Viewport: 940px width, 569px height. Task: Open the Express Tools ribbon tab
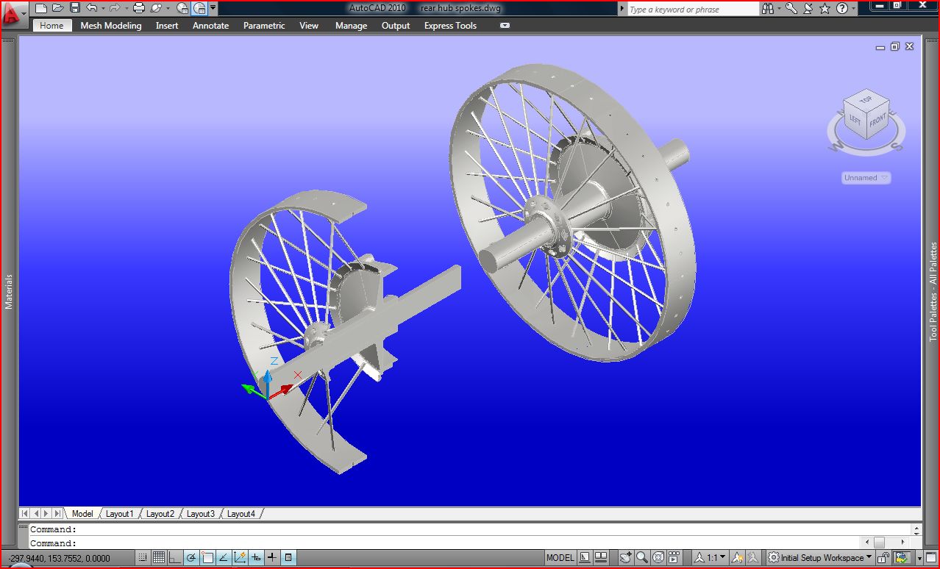coord(450,26)
